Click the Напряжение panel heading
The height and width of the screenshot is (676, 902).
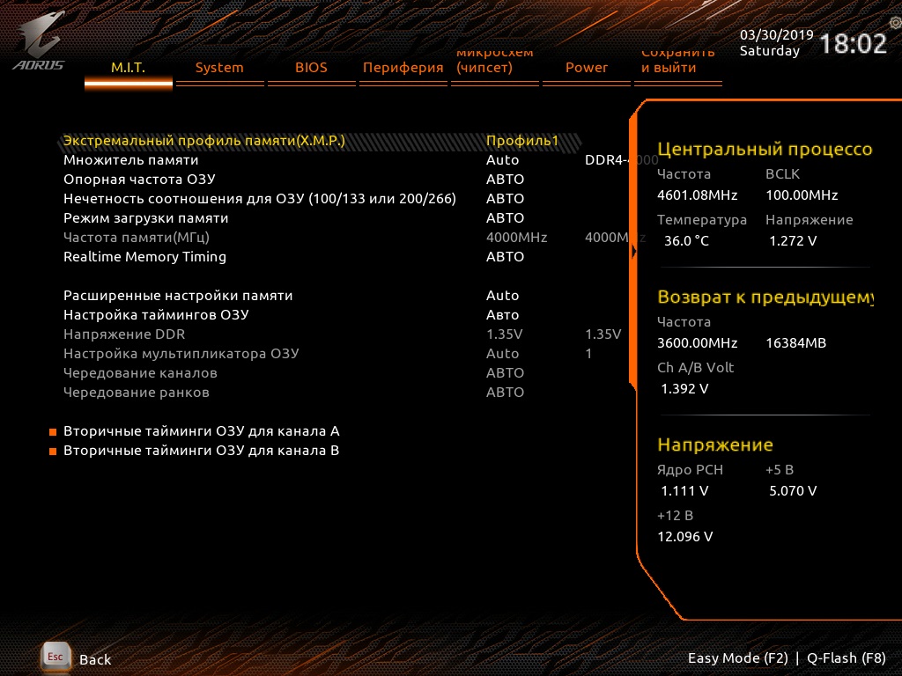pos(715,445)
